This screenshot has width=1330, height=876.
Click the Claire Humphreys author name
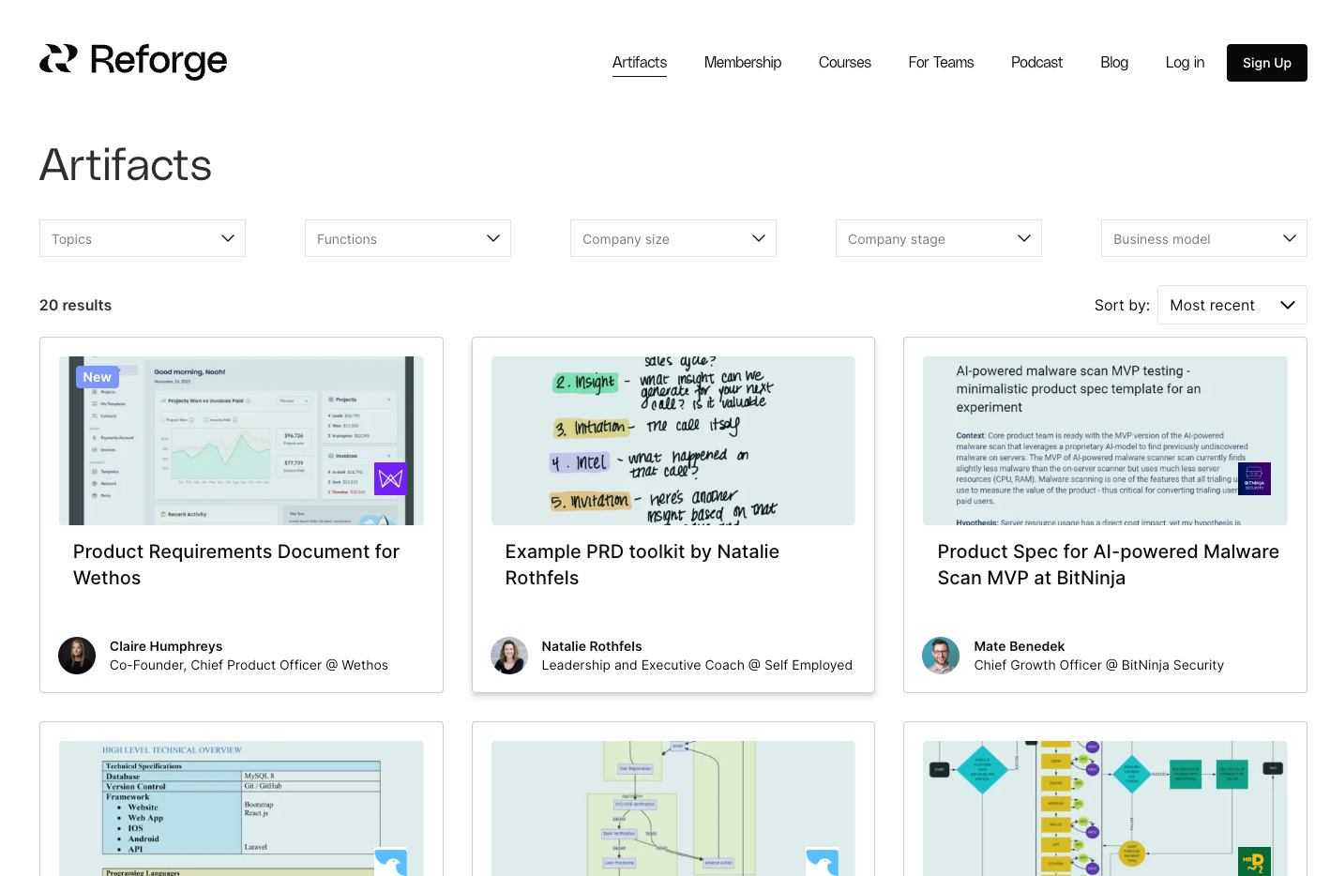[x=166, y=646]
